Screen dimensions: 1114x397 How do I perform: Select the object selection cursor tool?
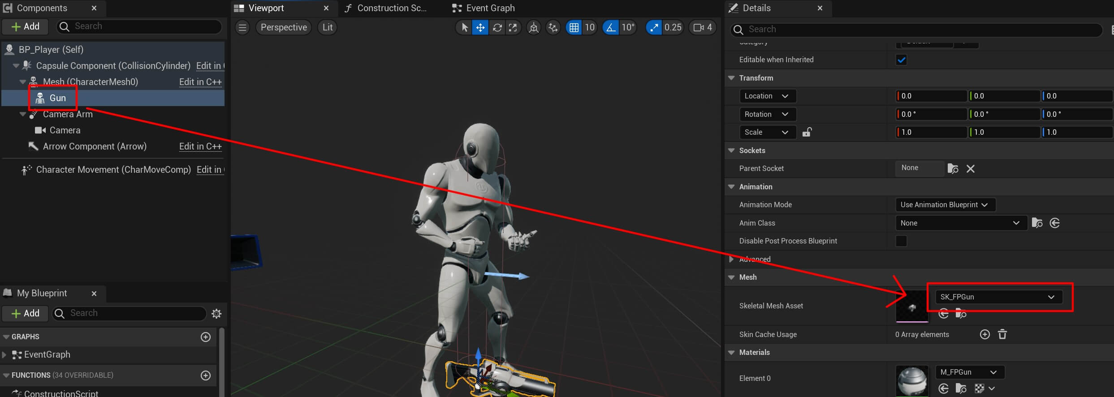(464, 28)
